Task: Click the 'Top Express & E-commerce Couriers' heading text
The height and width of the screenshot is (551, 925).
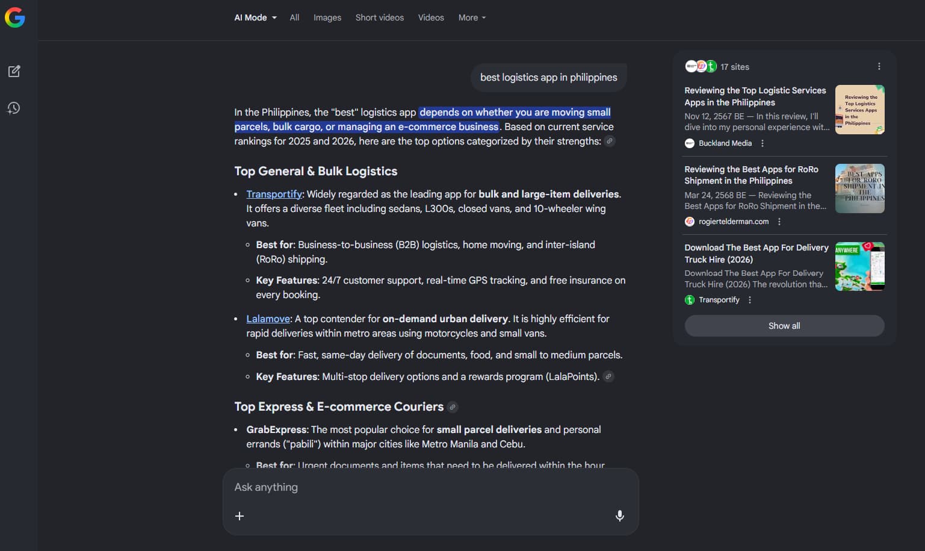Action: coord(339,406)
